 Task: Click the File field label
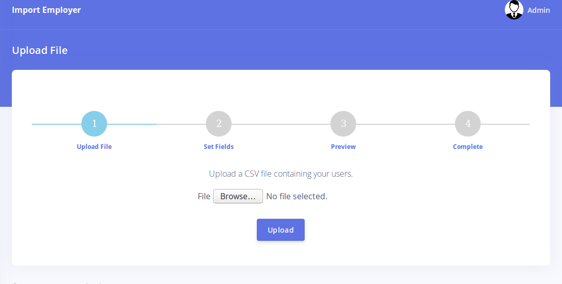coord(204,196)
